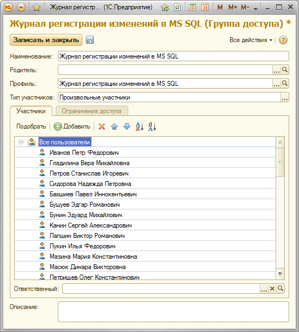Select type via Тип участников ellipsis button
Screen dimensions: 299x332
click(285, 97)
